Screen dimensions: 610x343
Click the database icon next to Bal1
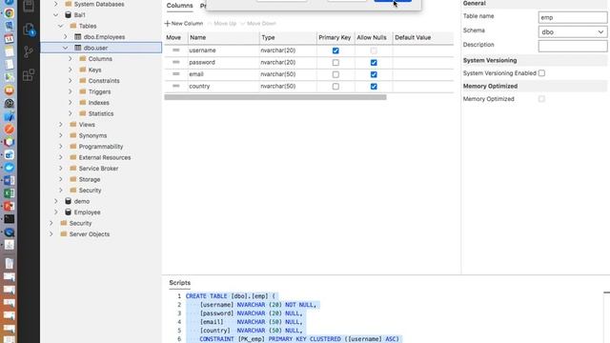[x=68, y=15]
